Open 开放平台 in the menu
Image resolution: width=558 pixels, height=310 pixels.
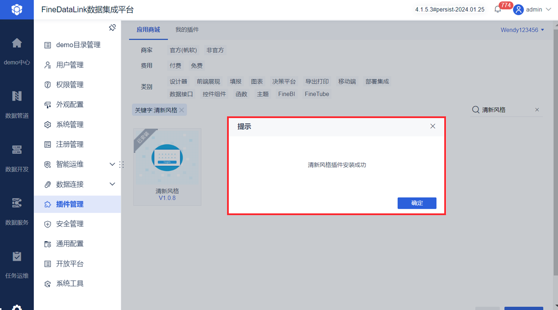(77, 264)
